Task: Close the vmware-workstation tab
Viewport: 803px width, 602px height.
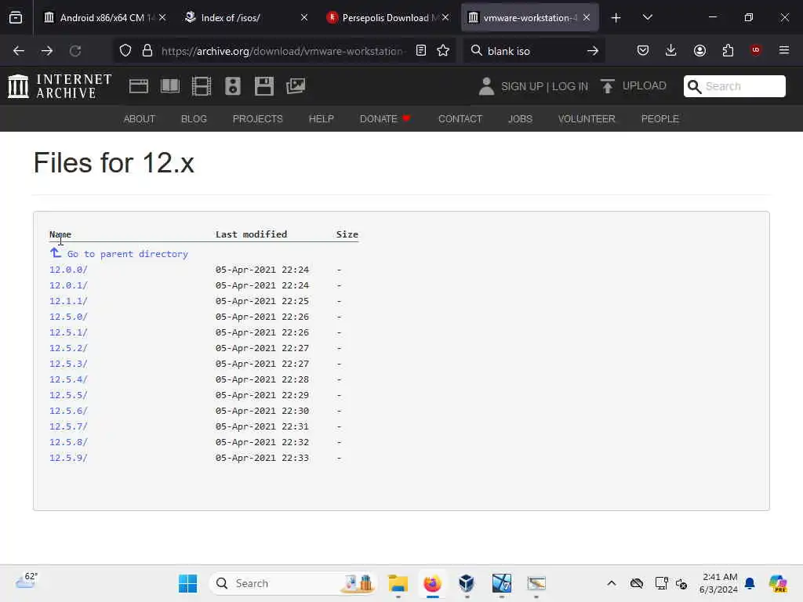Action: tap(587, 17)
